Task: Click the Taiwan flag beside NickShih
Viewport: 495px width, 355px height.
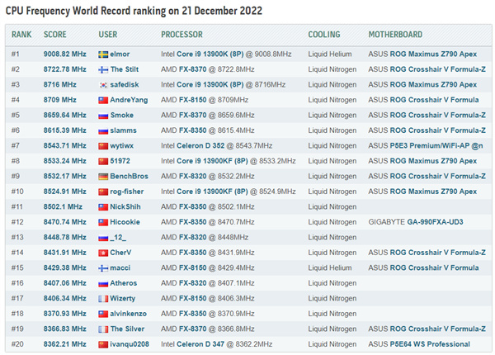Action: [x=103, y=207]
